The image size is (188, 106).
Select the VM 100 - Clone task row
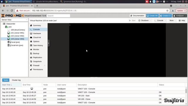point(93,99)
